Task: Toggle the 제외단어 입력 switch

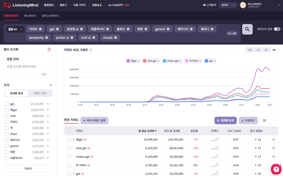Action: coord(277,29)
